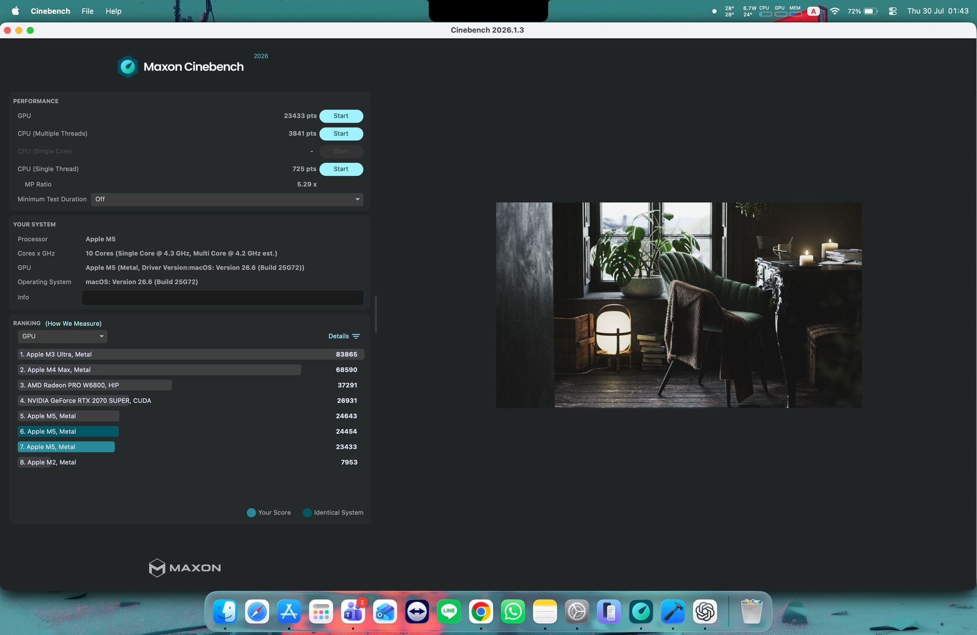Click the Wi-Fi status icon
977x635 pixels.
pos(835,11)
